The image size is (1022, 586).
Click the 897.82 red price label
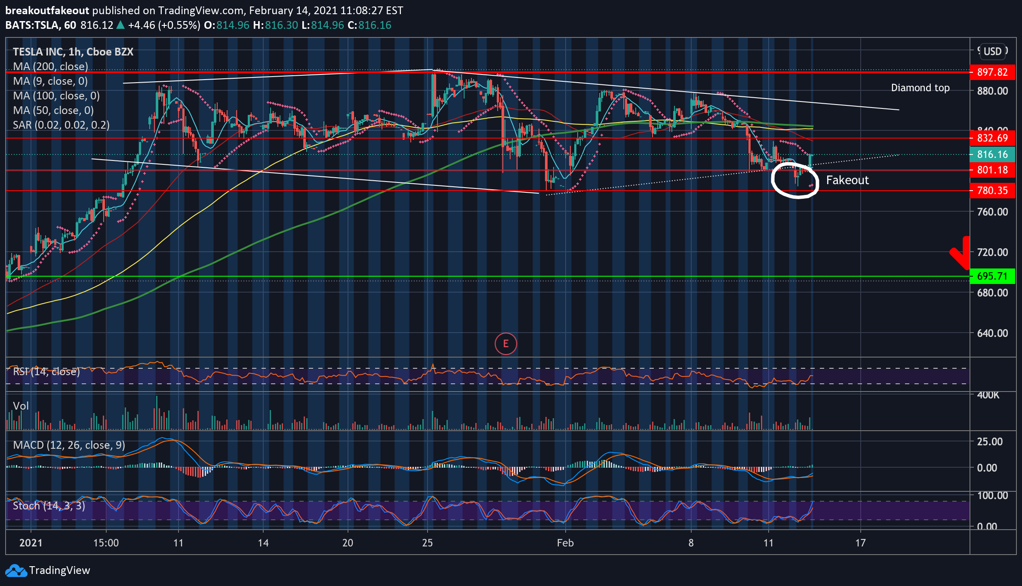point(992,72)
